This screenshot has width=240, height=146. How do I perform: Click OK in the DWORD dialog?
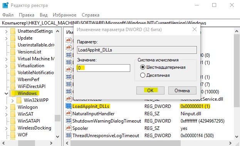click(150, 91)
